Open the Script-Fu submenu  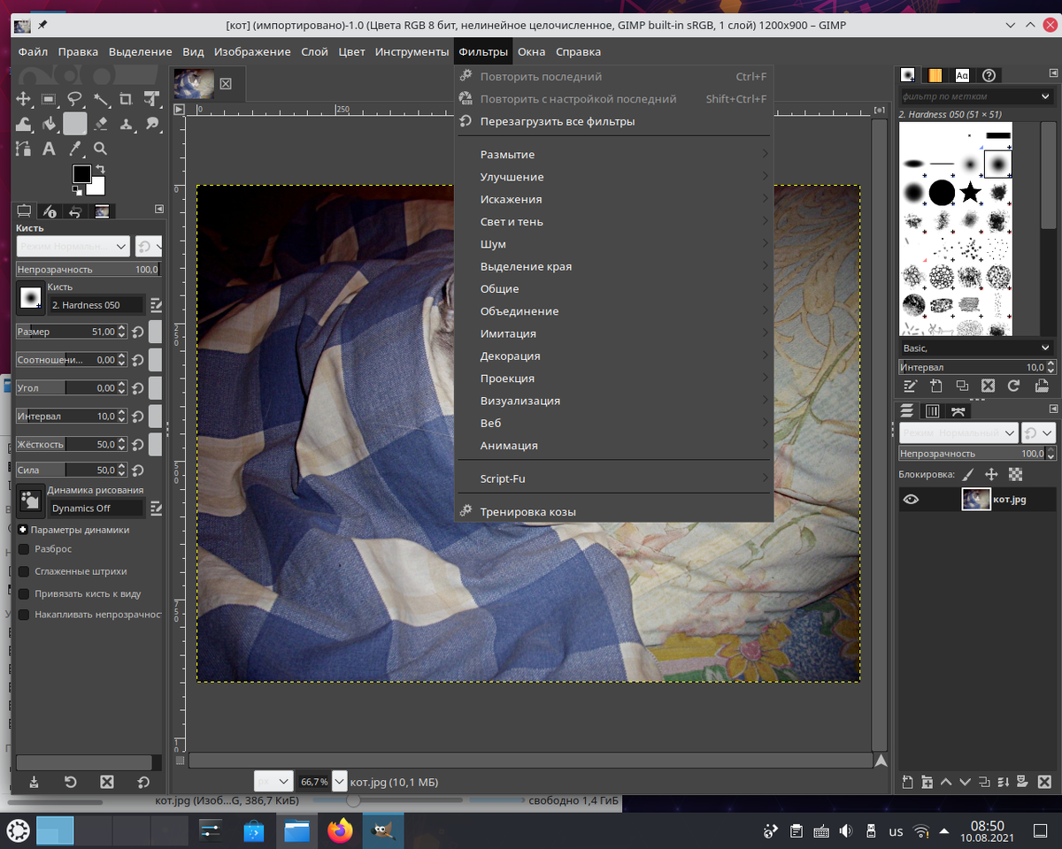[x=614, y=478]
